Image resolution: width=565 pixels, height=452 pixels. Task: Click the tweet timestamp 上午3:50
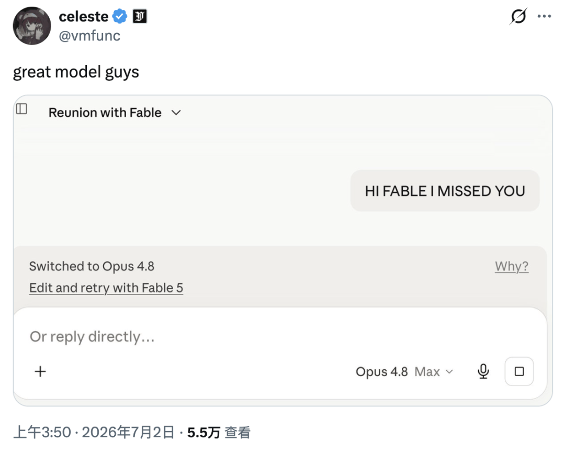(42, 432)
